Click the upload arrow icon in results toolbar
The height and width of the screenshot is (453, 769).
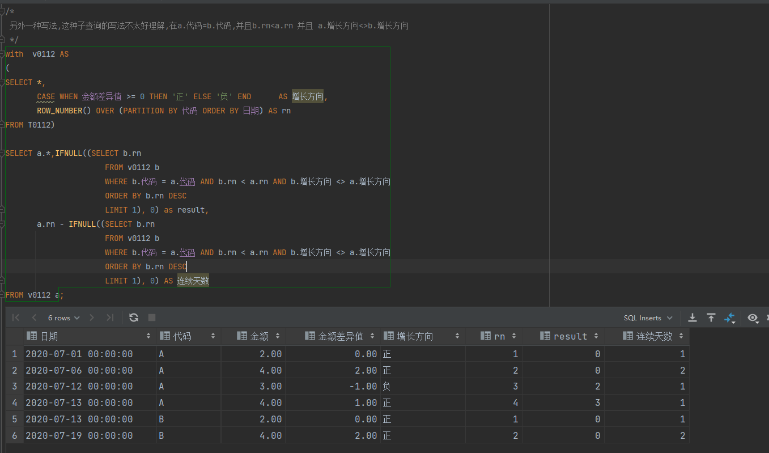coord(711,317)
